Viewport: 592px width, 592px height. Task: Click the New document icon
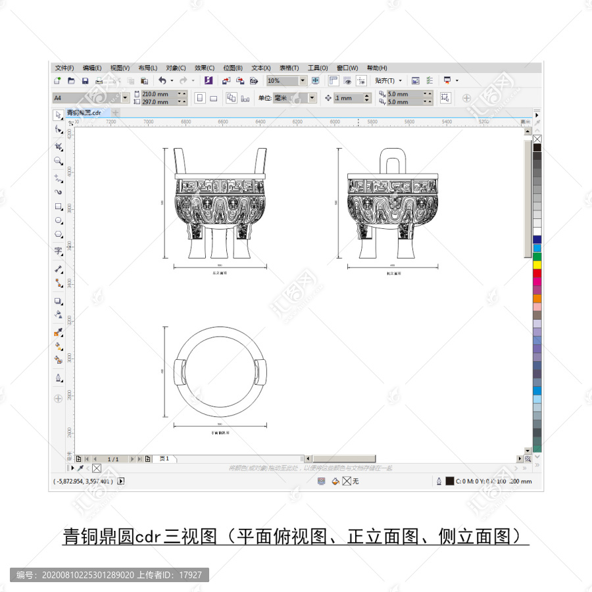tap(57, 80)
